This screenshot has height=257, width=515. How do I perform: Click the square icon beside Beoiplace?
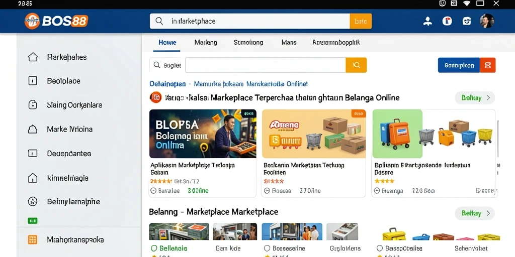(33, 81)
